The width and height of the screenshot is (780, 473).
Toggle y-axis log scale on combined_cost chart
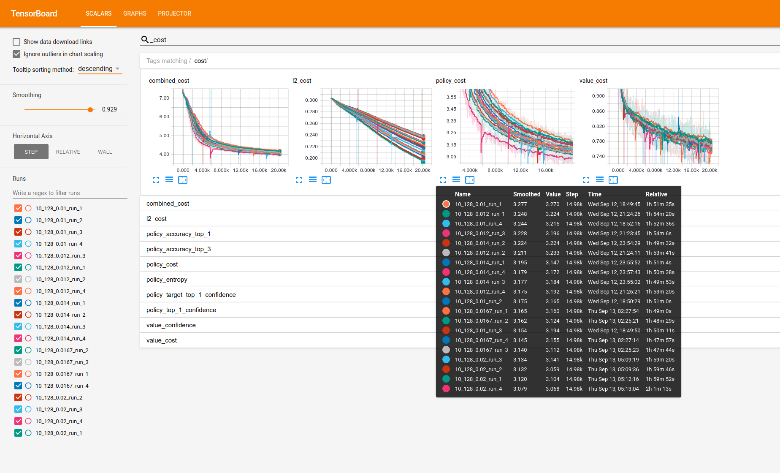click(x=169, y=180)
